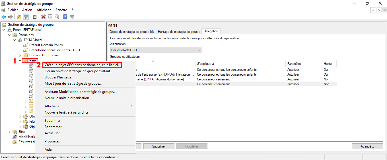The width and height of the screenshot is (387, 160).
Task: Click the blue Back arrow in toolbar
Action: pyautogui.click(x=4, y=17)
